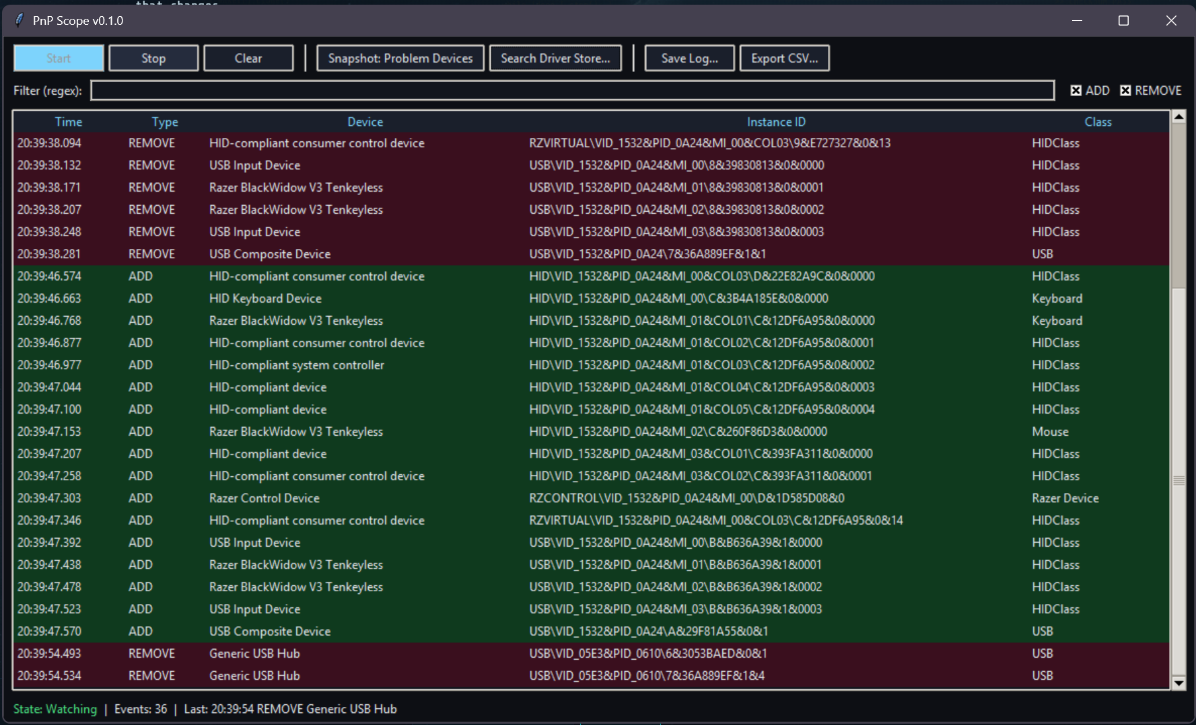Select the 20:39:47.478 Razer BlackWidow ADD row

click(x=591, y=586)
